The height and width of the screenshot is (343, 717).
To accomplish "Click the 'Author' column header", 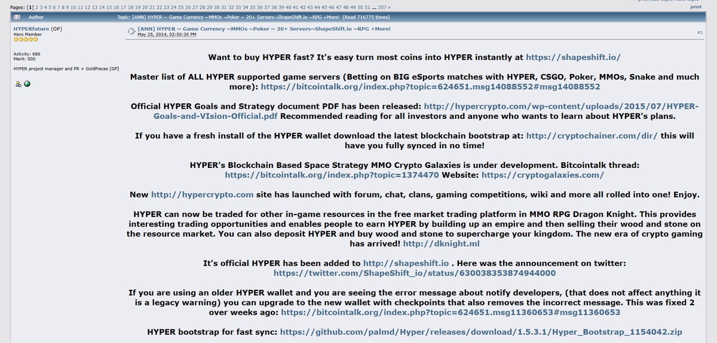I will [36, 17].
